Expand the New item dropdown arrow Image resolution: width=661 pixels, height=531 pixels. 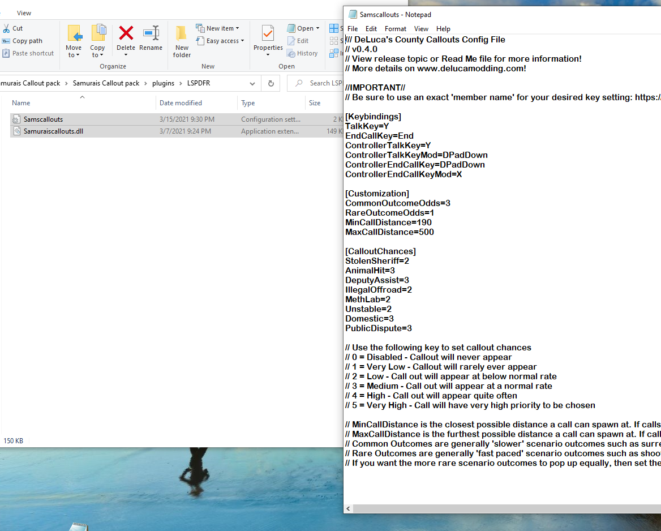click(x=237, y=28)
